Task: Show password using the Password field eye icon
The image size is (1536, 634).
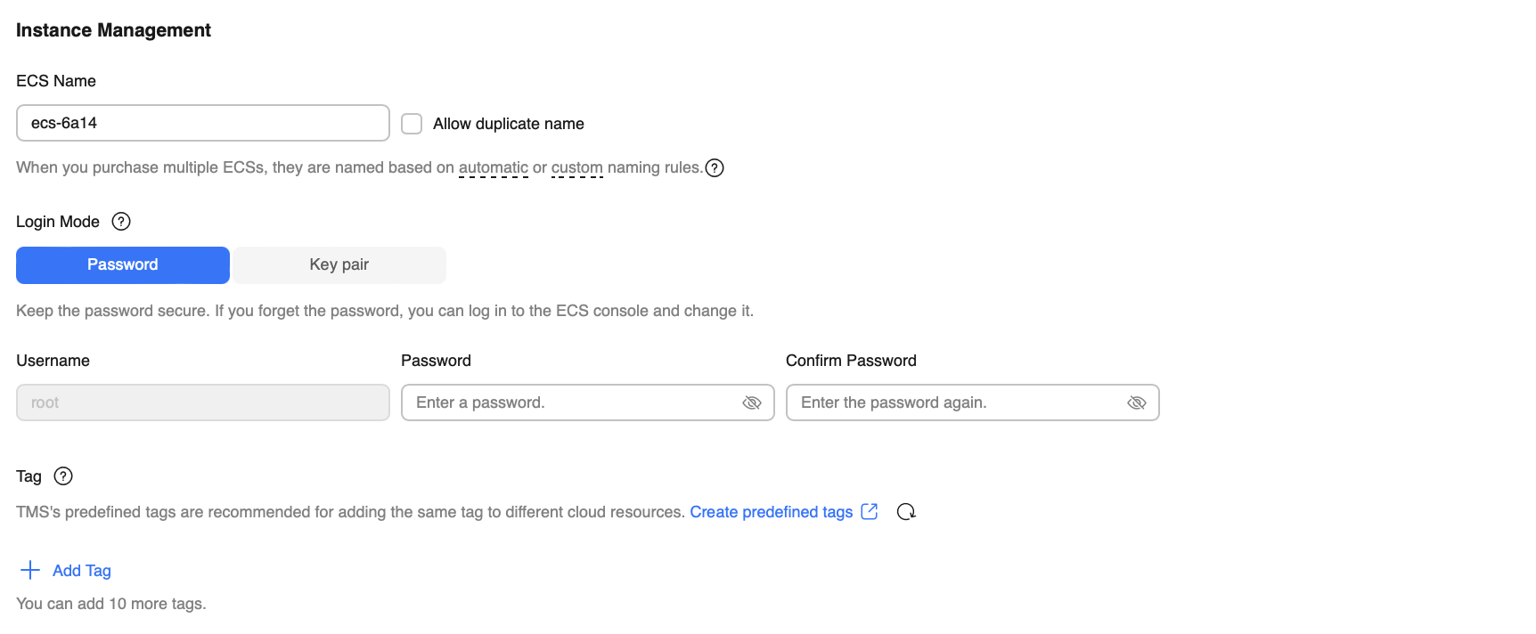Action: point(752,402)
